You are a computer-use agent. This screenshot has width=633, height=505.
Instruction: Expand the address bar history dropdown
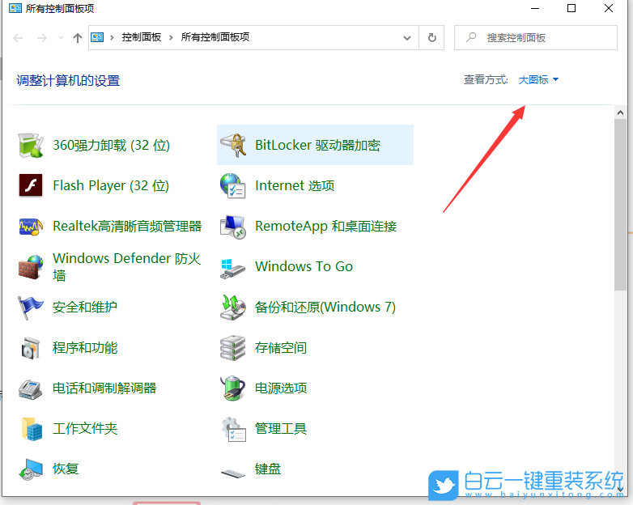[407, 38]
